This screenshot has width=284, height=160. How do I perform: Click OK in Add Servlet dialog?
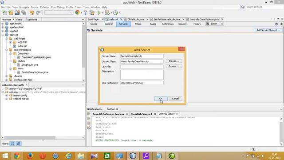(x=161, y=99)
